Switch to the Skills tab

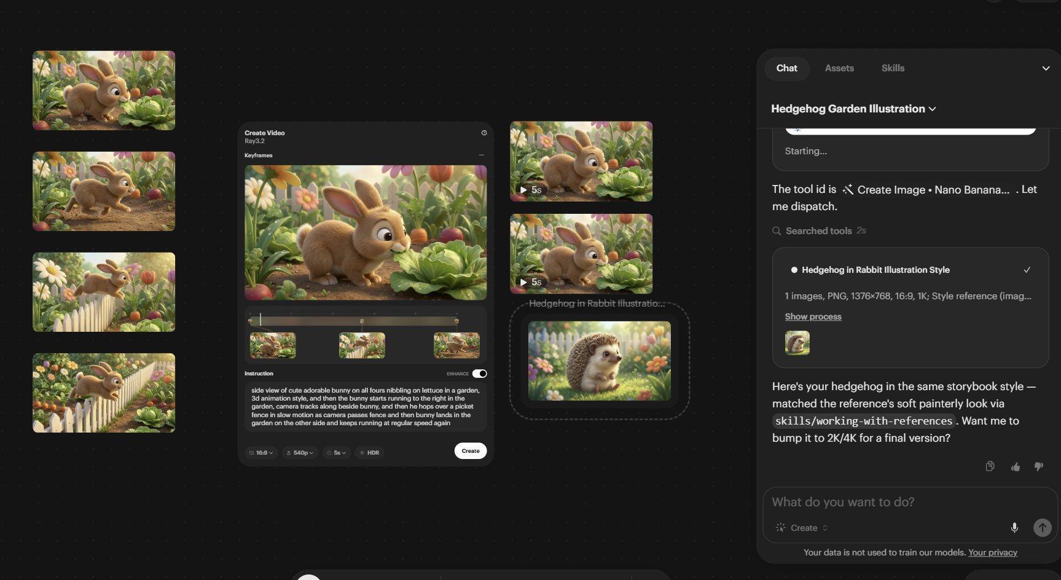pyautogui.click(x=893, y=68)
